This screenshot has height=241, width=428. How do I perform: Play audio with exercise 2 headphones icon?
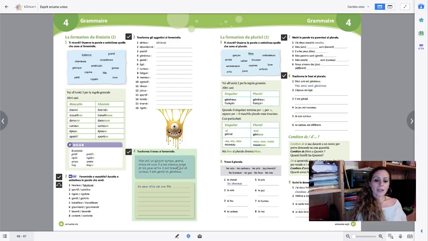59,185
